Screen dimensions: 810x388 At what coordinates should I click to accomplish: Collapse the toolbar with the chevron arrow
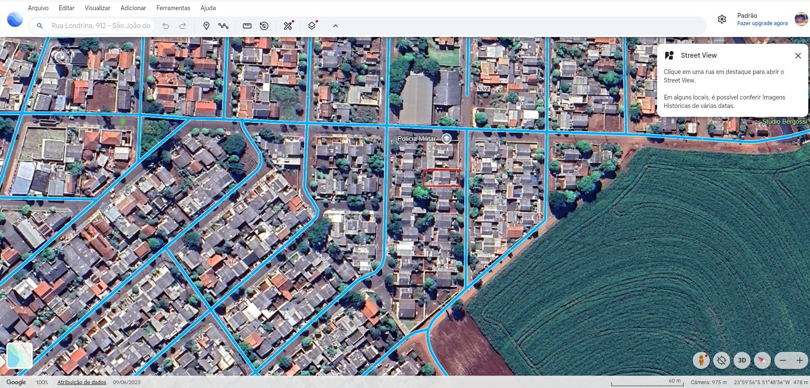(335, 26)
